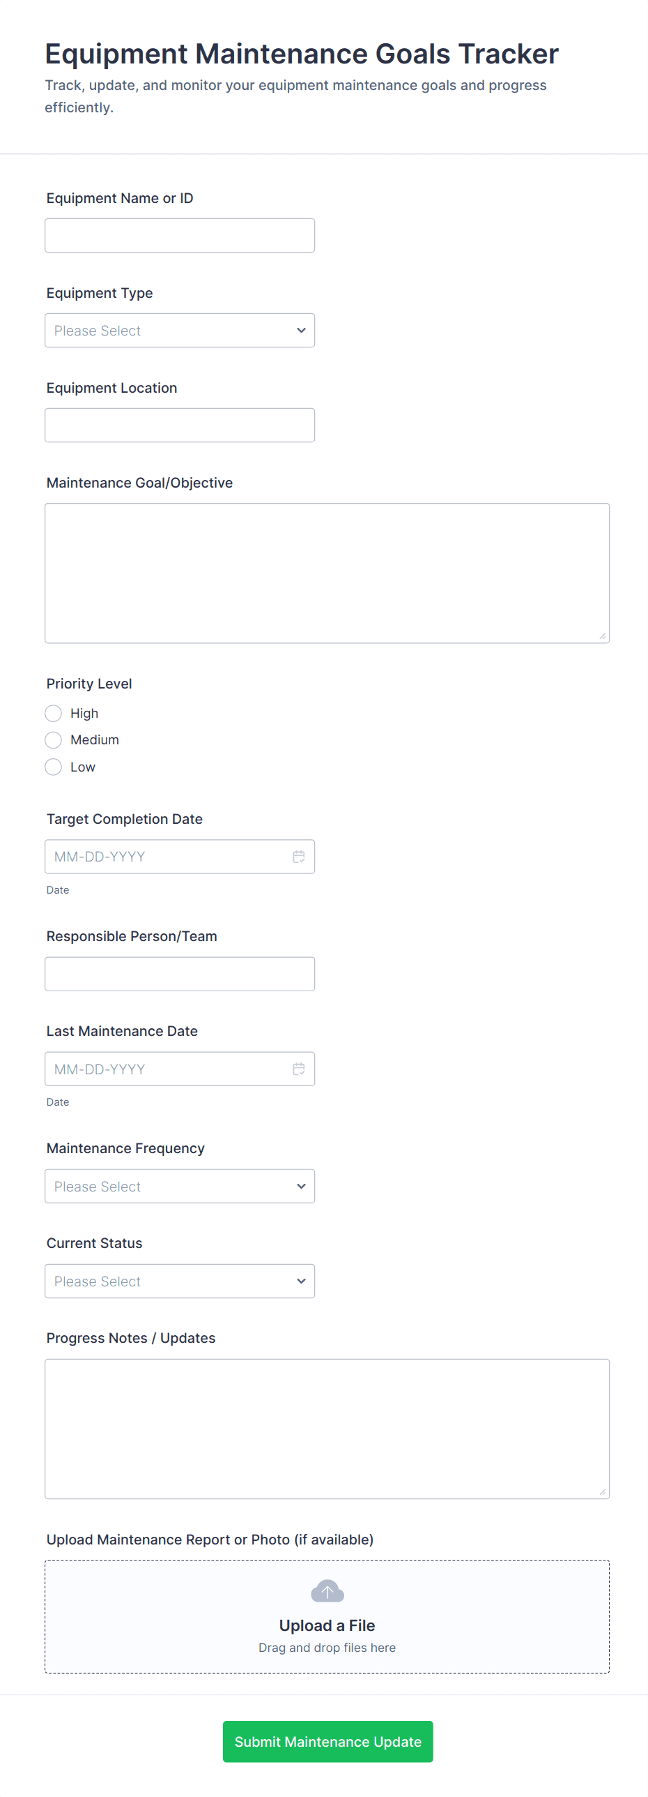Expand the Maintenance Frequency dropdown
Image resolution: width=648 pixels, height=1797 pixels.
[x=180, y=1186]
